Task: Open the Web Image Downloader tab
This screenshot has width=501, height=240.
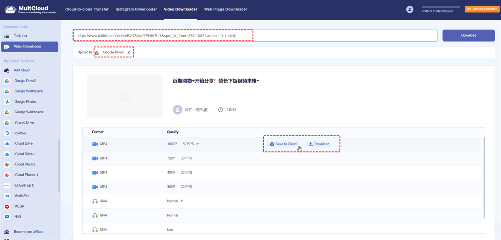Action: (225, 9)
